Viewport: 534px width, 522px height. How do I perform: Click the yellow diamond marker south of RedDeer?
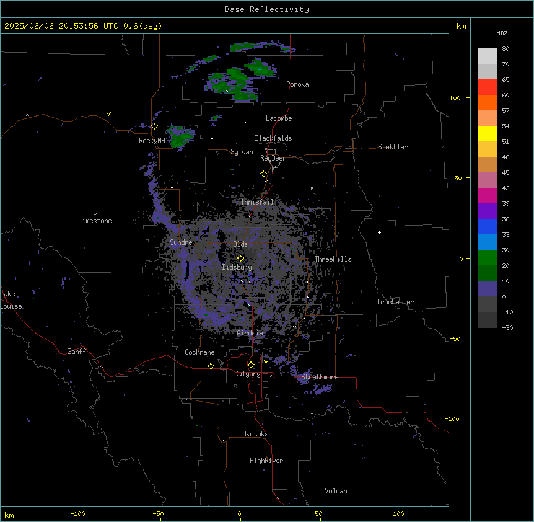[263, 174]
